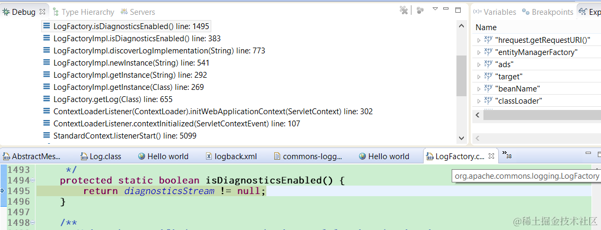
Task: Click the stack list scrollbar up arrow
Action: pyautogui.click(x=461, y=25)
